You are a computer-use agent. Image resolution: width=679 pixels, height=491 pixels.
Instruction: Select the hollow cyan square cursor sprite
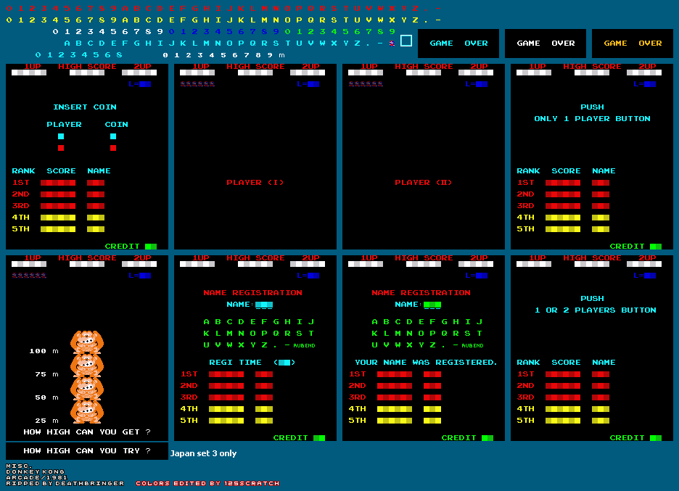coord(406,41)
